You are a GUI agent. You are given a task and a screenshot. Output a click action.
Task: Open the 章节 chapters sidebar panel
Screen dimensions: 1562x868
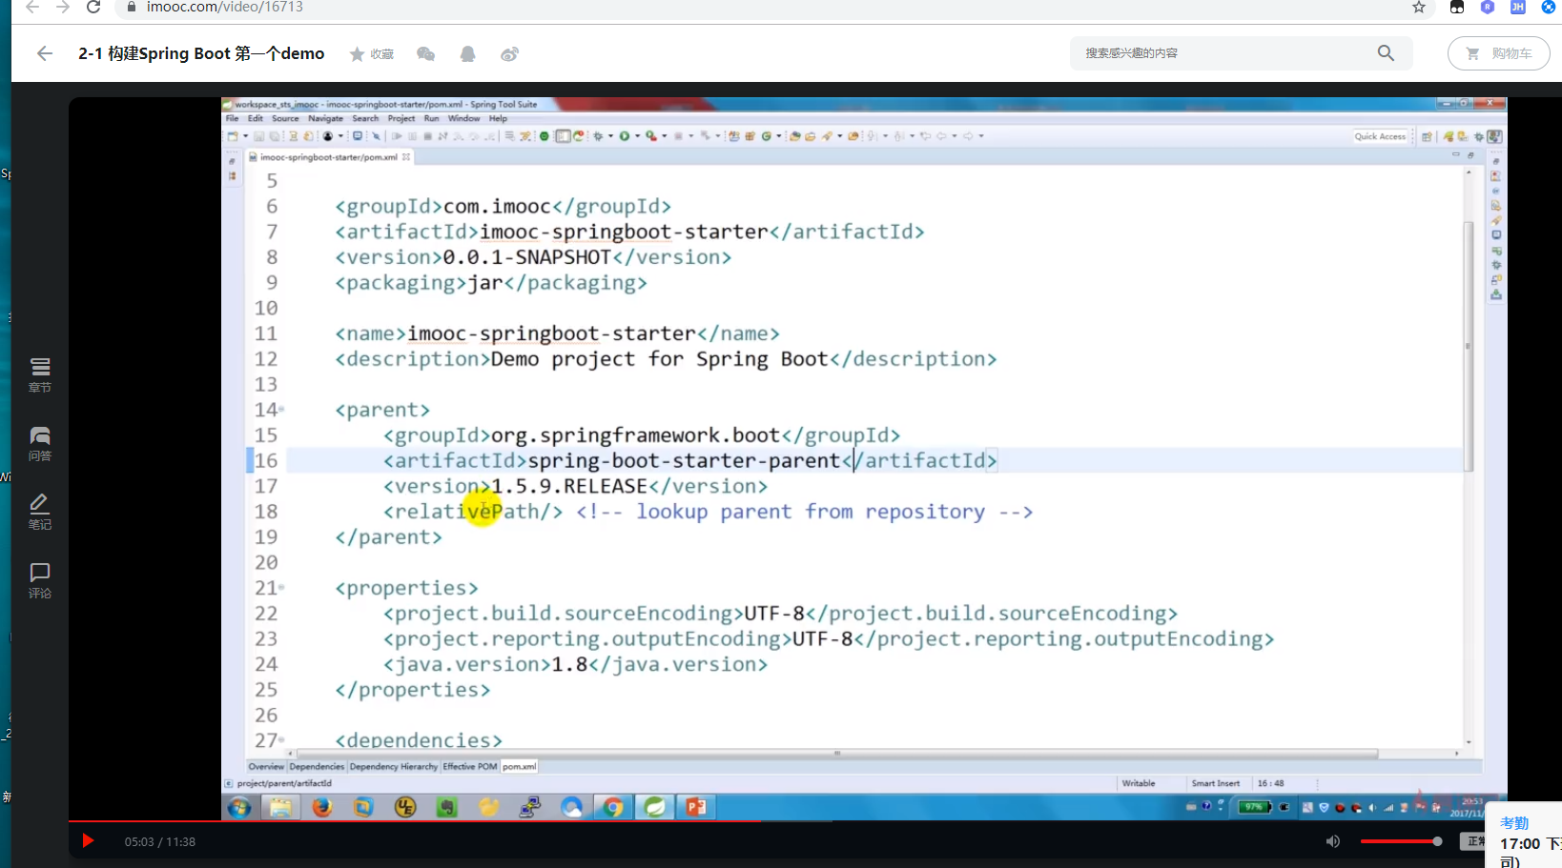(39, 375)
